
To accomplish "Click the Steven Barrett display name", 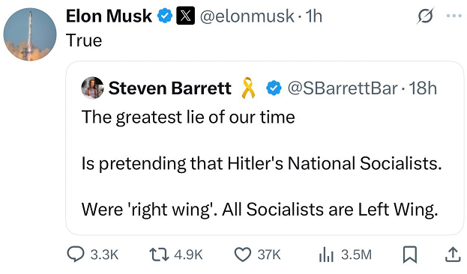I will click(x=169, y=88).
